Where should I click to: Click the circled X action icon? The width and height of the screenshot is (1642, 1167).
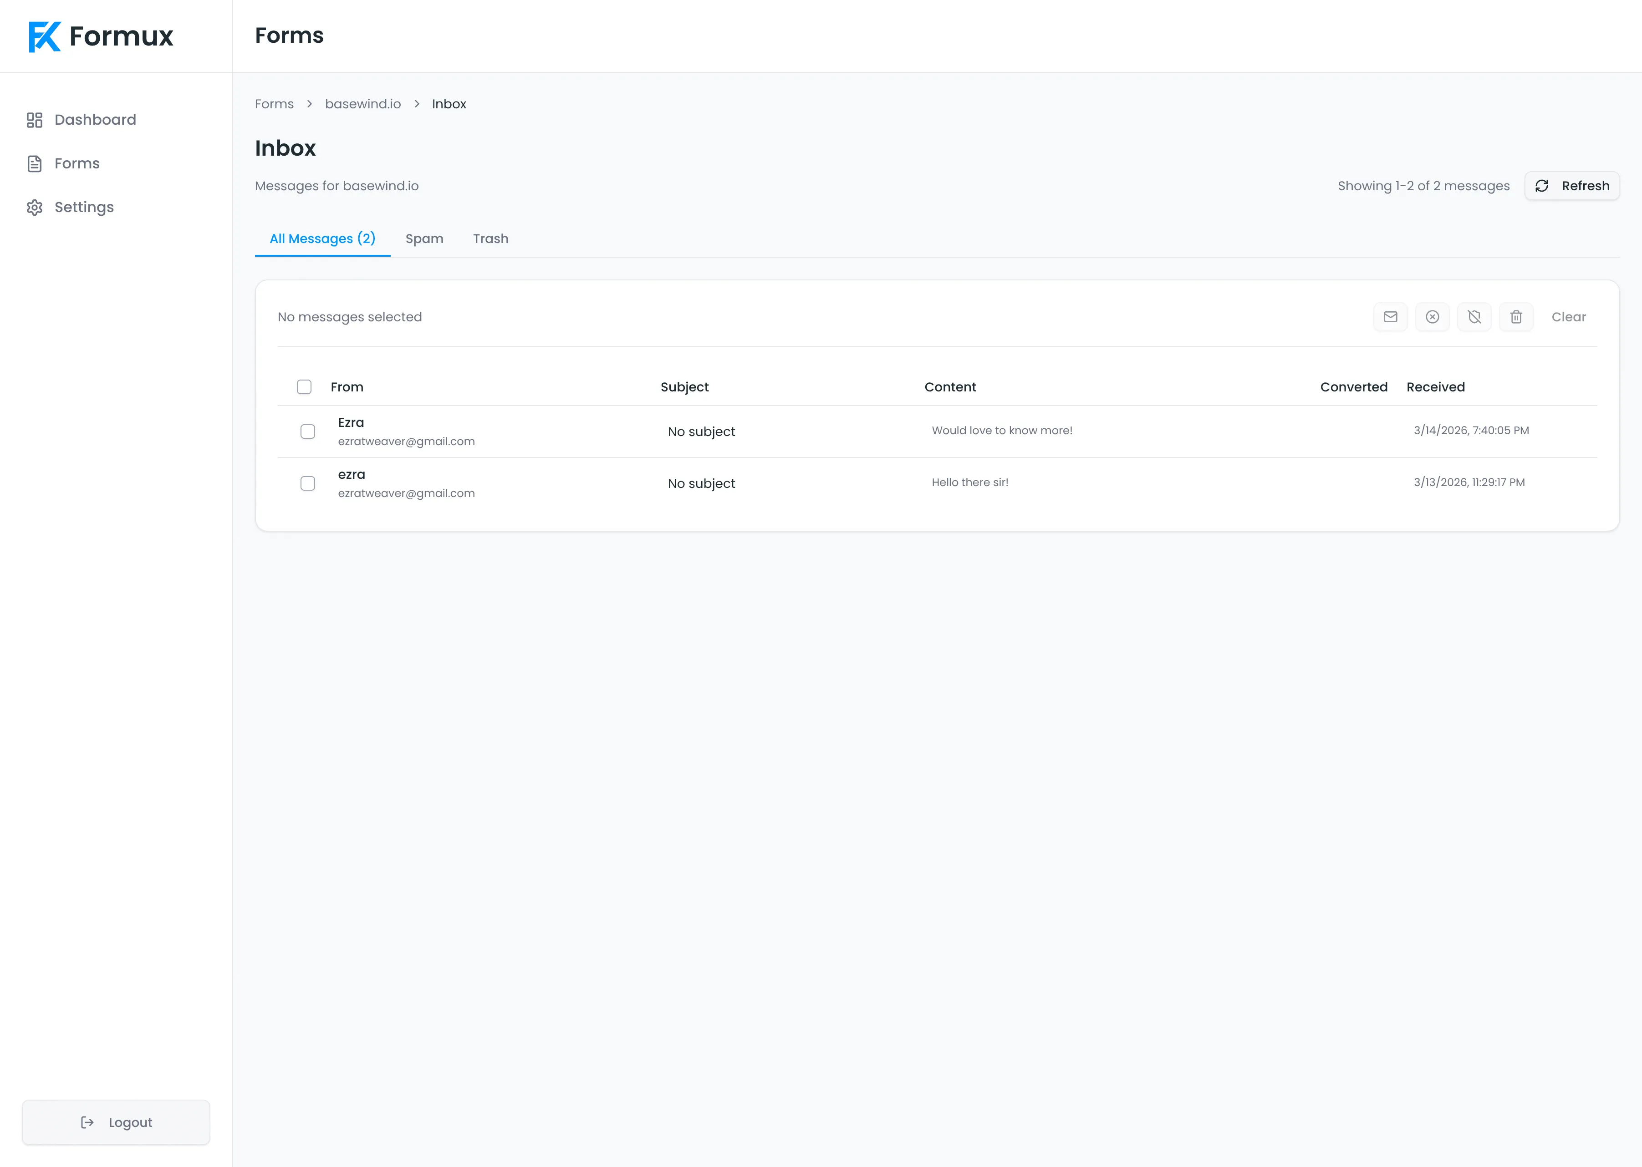pos(1432,317)
